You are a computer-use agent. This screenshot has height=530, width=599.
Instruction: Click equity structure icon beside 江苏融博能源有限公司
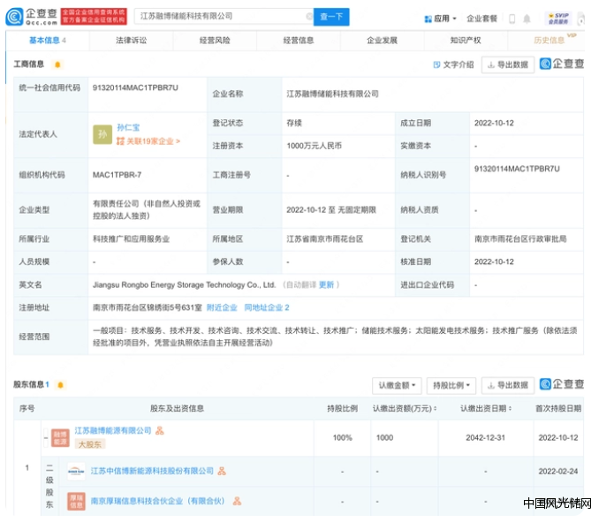point(160,431)
